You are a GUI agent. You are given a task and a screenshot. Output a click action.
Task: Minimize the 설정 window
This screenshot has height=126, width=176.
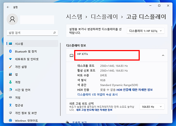150,5
